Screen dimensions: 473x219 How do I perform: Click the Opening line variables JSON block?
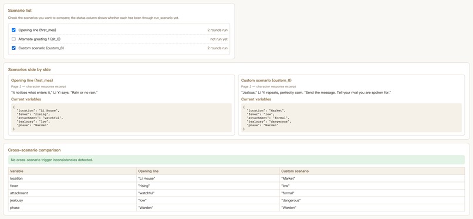click(121, 117)
